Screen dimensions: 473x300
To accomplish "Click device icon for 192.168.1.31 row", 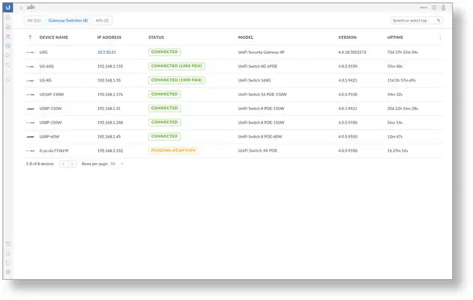I will point(30,108).
